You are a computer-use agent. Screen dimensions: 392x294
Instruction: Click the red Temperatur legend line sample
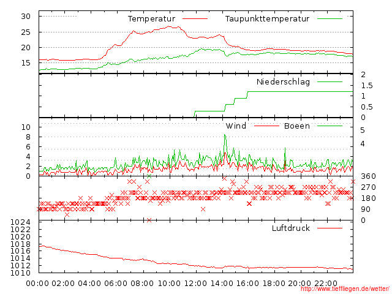coord(195,19)
